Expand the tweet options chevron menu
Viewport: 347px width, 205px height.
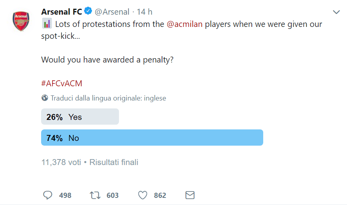tap(336, 12)
